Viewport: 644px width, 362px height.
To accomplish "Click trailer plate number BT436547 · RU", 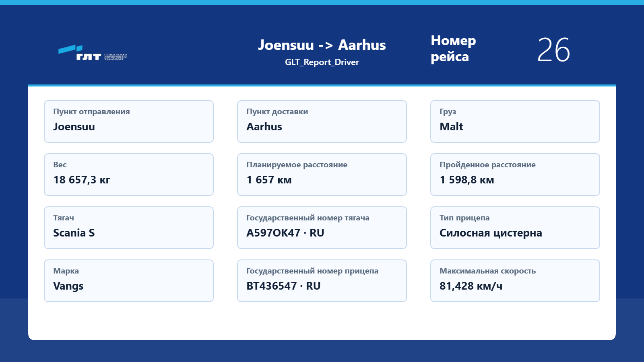I will click(283, 286).
